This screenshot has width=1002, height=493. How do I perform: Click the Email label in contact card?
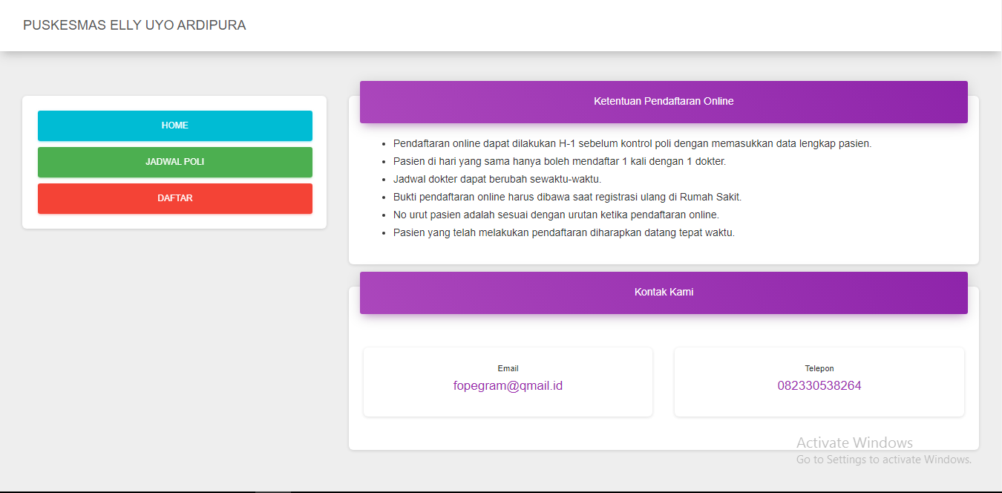[508, 368]
